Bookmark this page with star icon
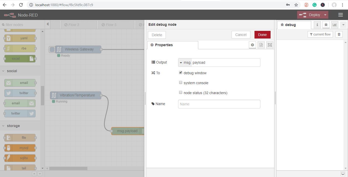Image resolution: width=348 pixels, height=177 pixels. click(296, 5)
